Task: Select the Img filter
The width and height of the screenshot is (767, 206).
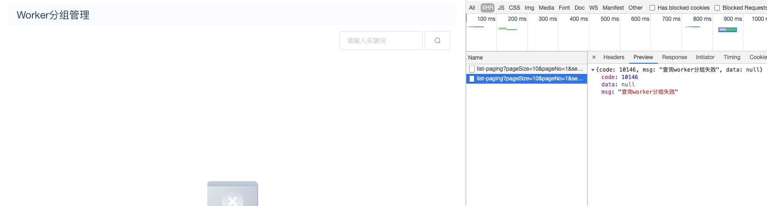Action: [x=529, y=8]
